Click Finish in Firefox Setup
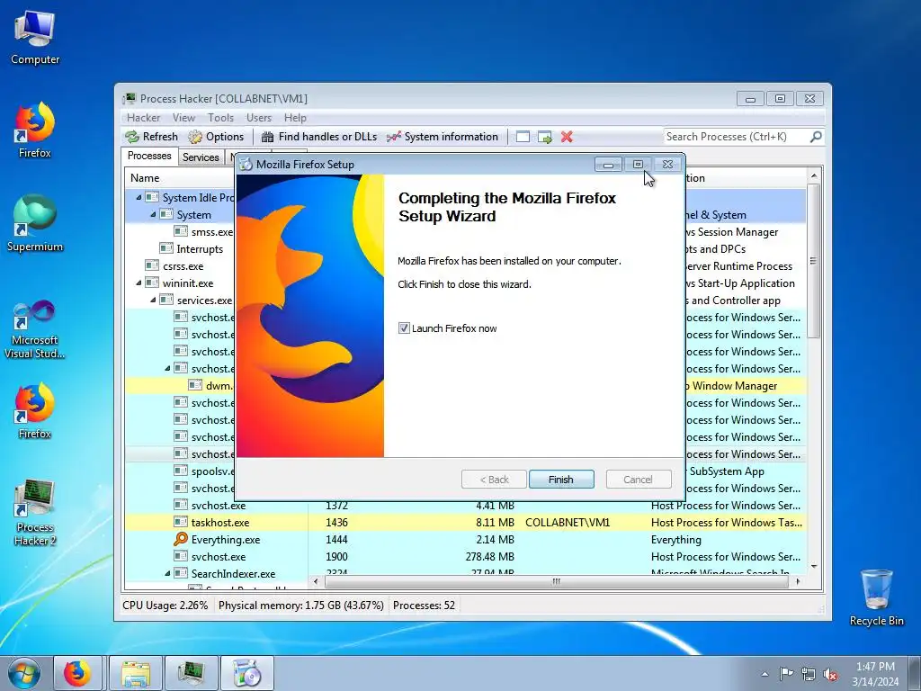Image resolution: width=921 pixels, height=691 pixels. click(561, 480)
